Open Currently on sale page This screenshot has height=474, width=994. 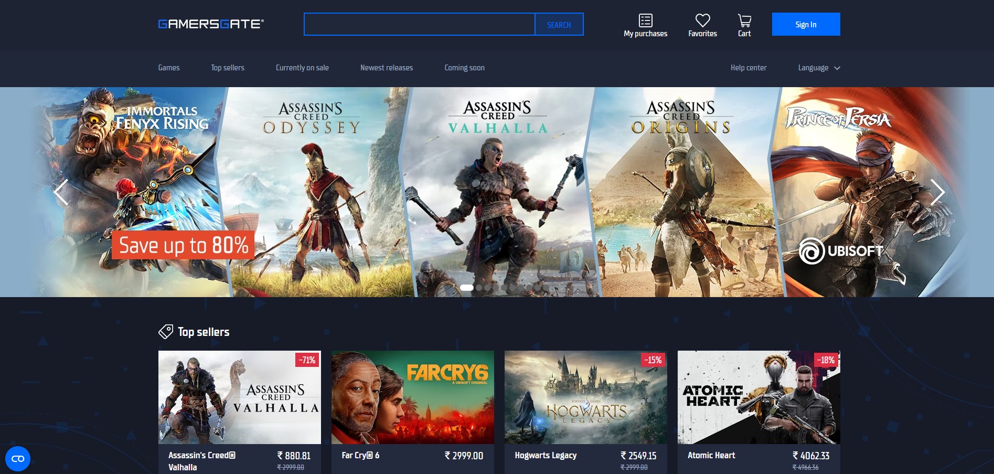pyautogui.click(x=302, y=68)
